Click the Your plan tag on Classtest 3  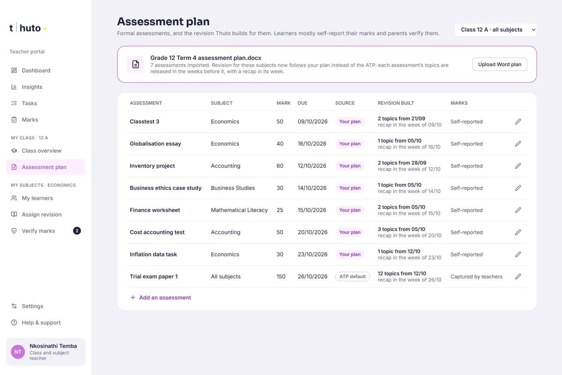(x=350, y=121)
